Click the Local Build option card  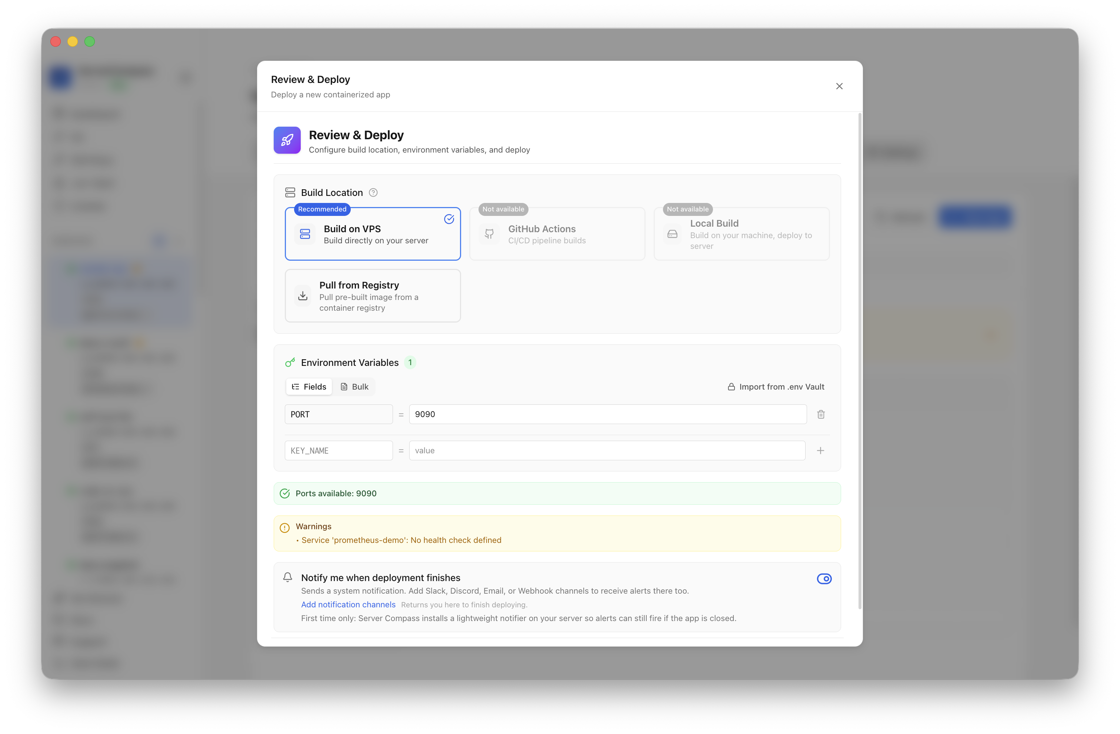(x=741, y=234)
